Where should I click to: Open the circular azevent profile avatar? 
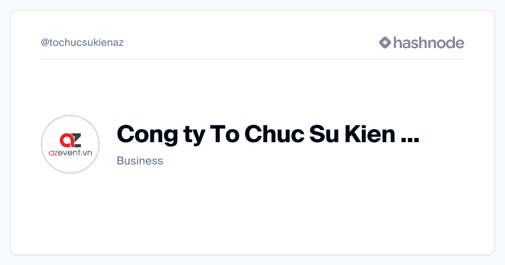(70, 144)
